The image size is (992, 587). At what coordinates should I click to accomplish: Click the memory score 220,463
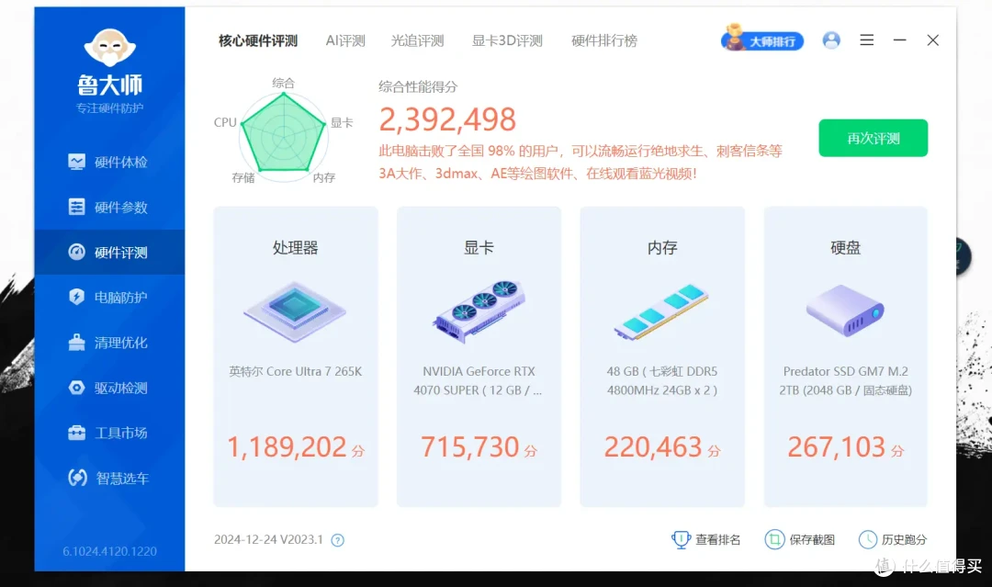coord(653,447)
